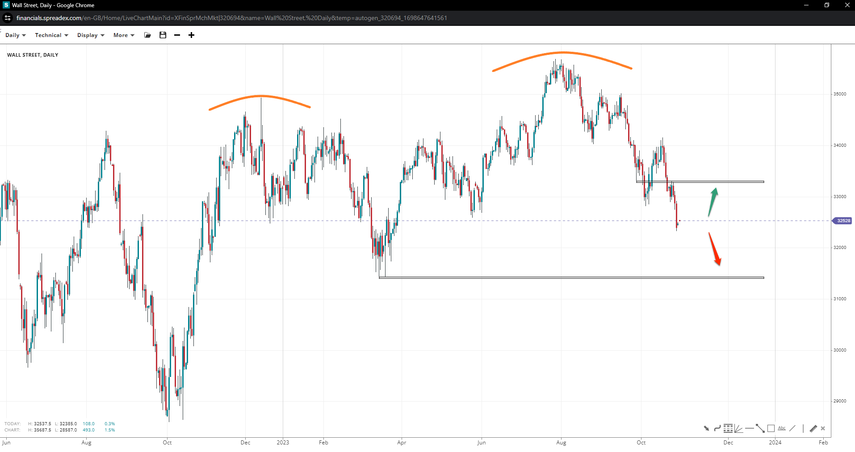This screenshot has width=855, height=452.
Task: Select the fan lines drawing tool
Action: pyautogui.click(x=738, y=428)
